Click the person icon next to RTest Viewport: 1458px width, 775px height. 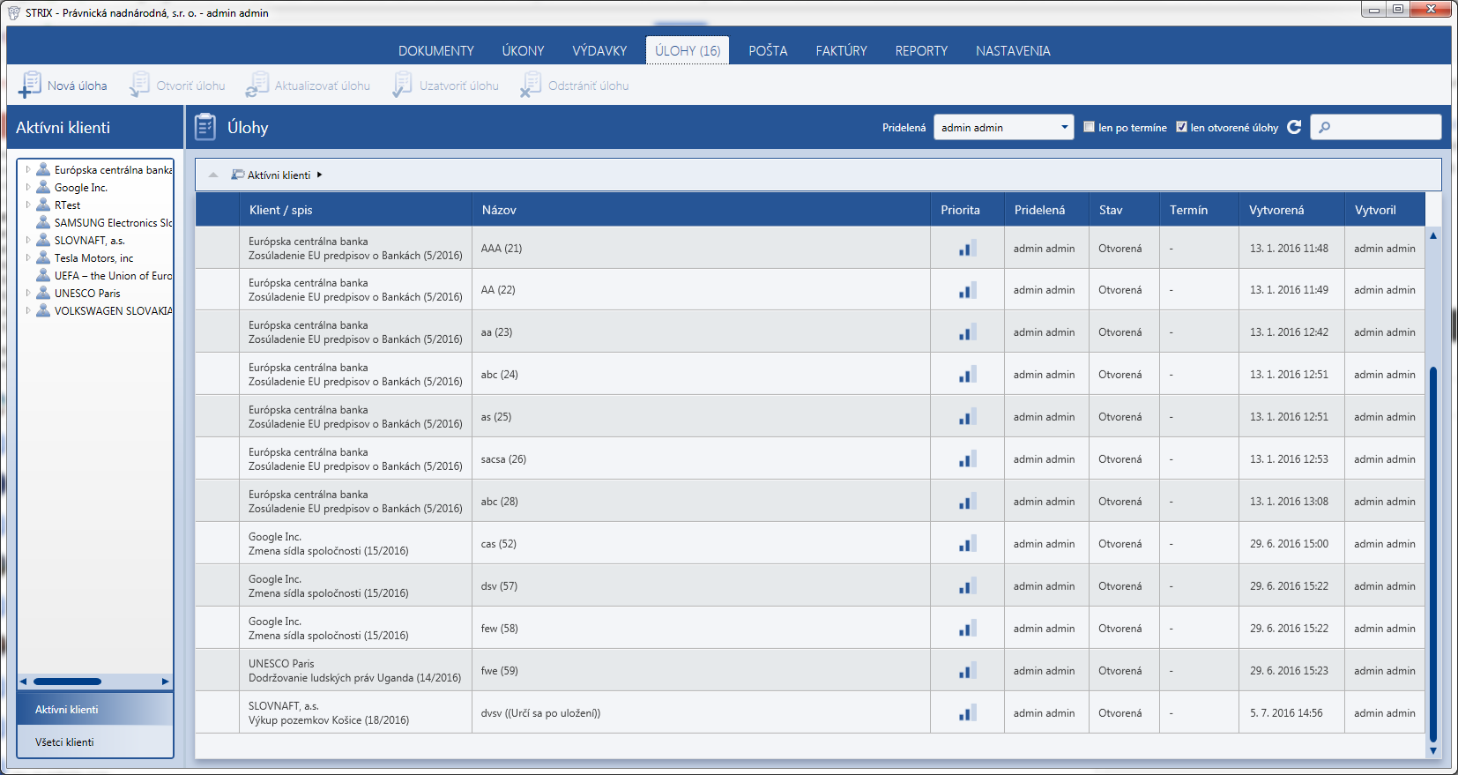(43, 205)
